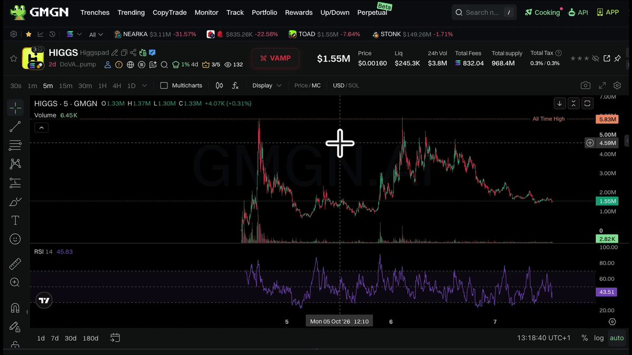Open chart settings gear
This screenshot has width=632, height=355.
617,85
